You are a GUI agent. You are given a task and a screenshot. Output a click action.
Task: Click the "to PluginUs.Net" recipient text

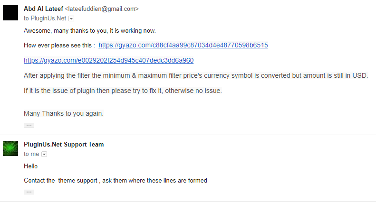(45, 18)
